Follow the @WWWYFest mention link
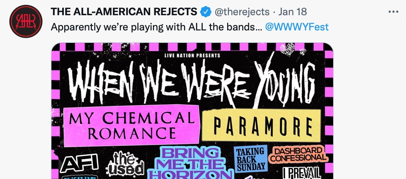Image resolution: width=406 pixels, height=179 pixels. pyautogui.click(x=297, y=27)
